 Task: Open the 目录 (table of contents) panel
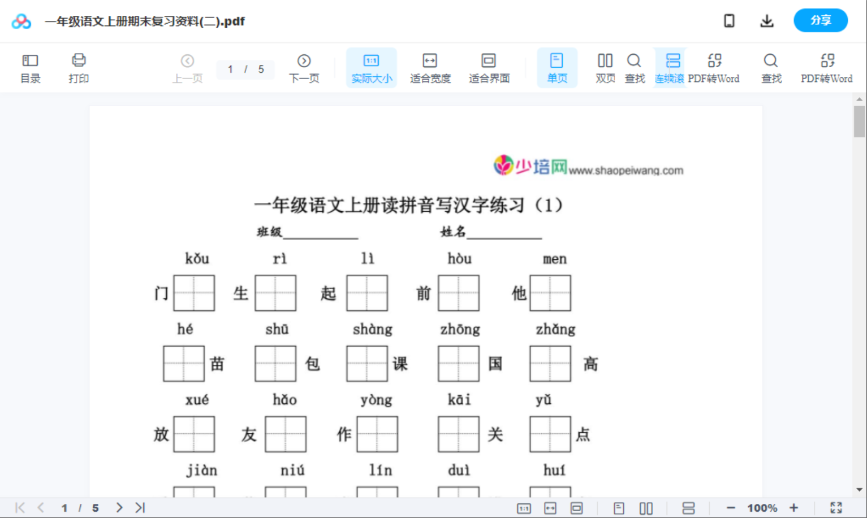pyautogui.click(x=30, y=67)
